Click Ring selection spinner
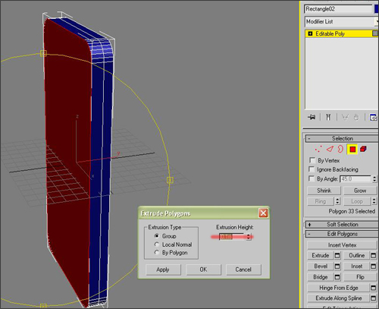The height and width of the screenshot is (309, 379). click(x=337, y=201)
